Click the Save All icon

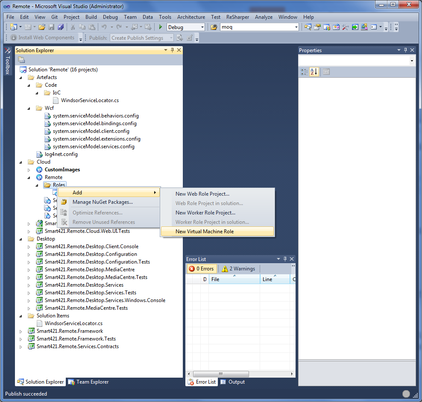(61, 27)
